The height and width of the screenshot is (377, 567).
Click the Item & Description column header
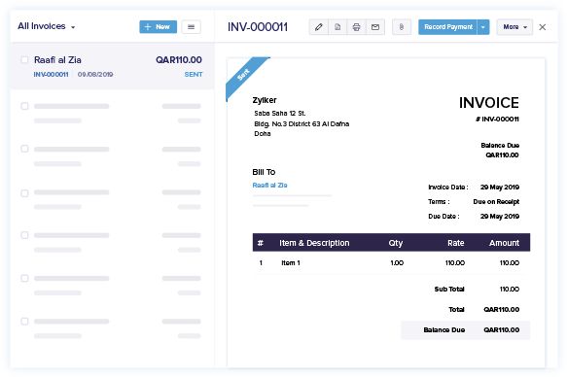click(x=314, y=243)
